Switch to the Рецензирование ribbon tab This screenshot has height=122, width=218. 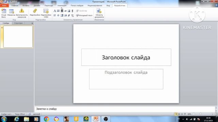(95, 5)
